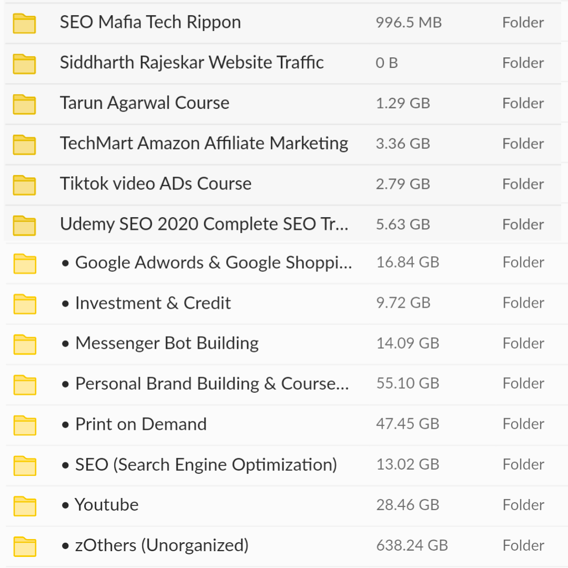Open the SEO Mafia Tech Rippon folder icon
This screenshot has height=568, width=568.
pyautogui.click(x=24, y=23)
